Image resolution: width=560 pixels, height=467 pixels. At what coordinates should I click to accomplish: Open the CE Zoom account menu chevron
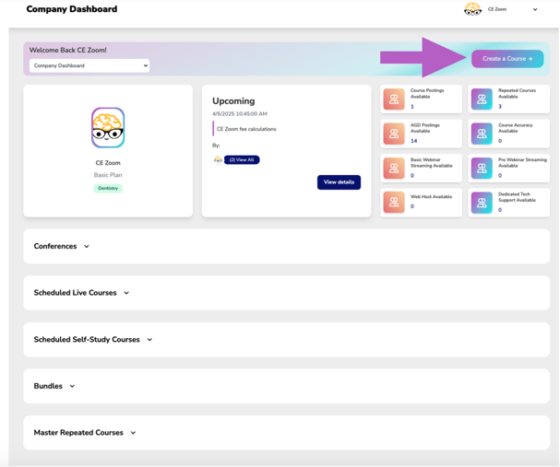pos(535,9)
